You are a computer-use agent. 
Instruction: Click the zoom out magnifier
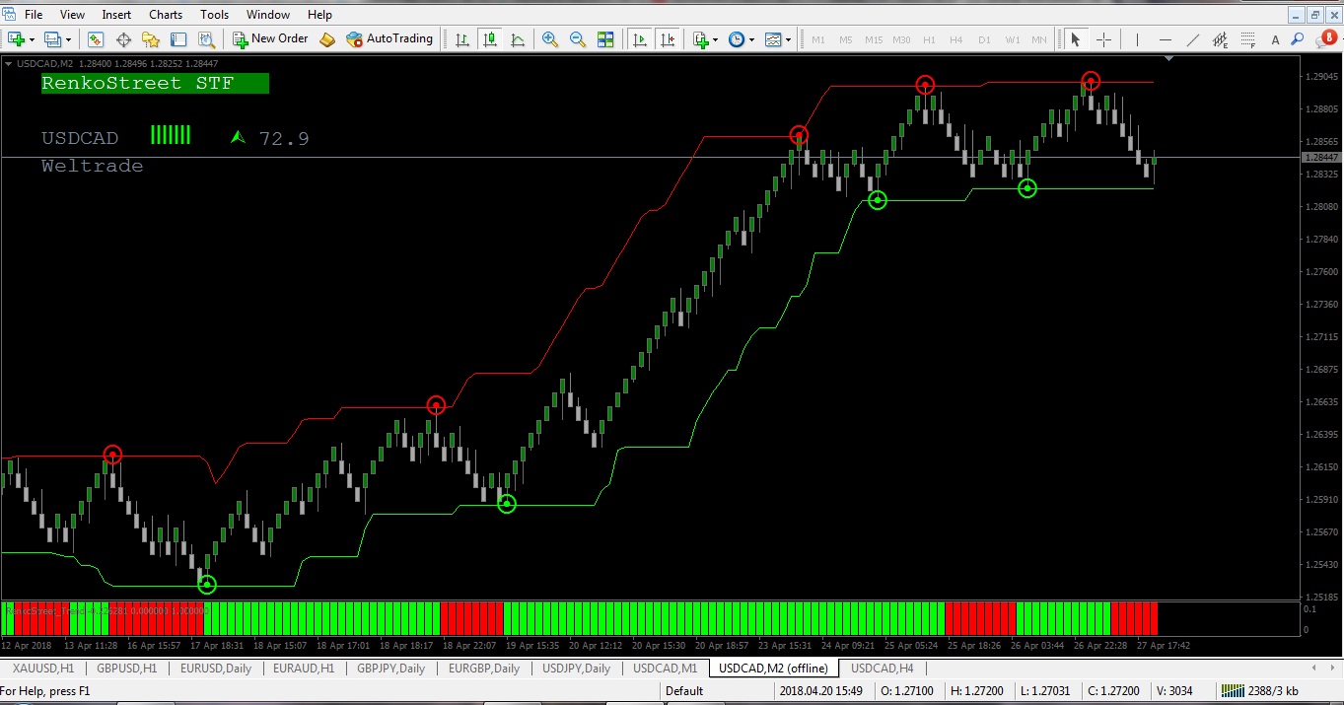coord(578,39)
